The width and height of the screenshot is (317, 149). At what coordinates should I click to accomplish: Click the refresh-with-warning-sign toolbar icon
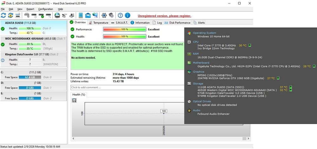coord(10,15)
